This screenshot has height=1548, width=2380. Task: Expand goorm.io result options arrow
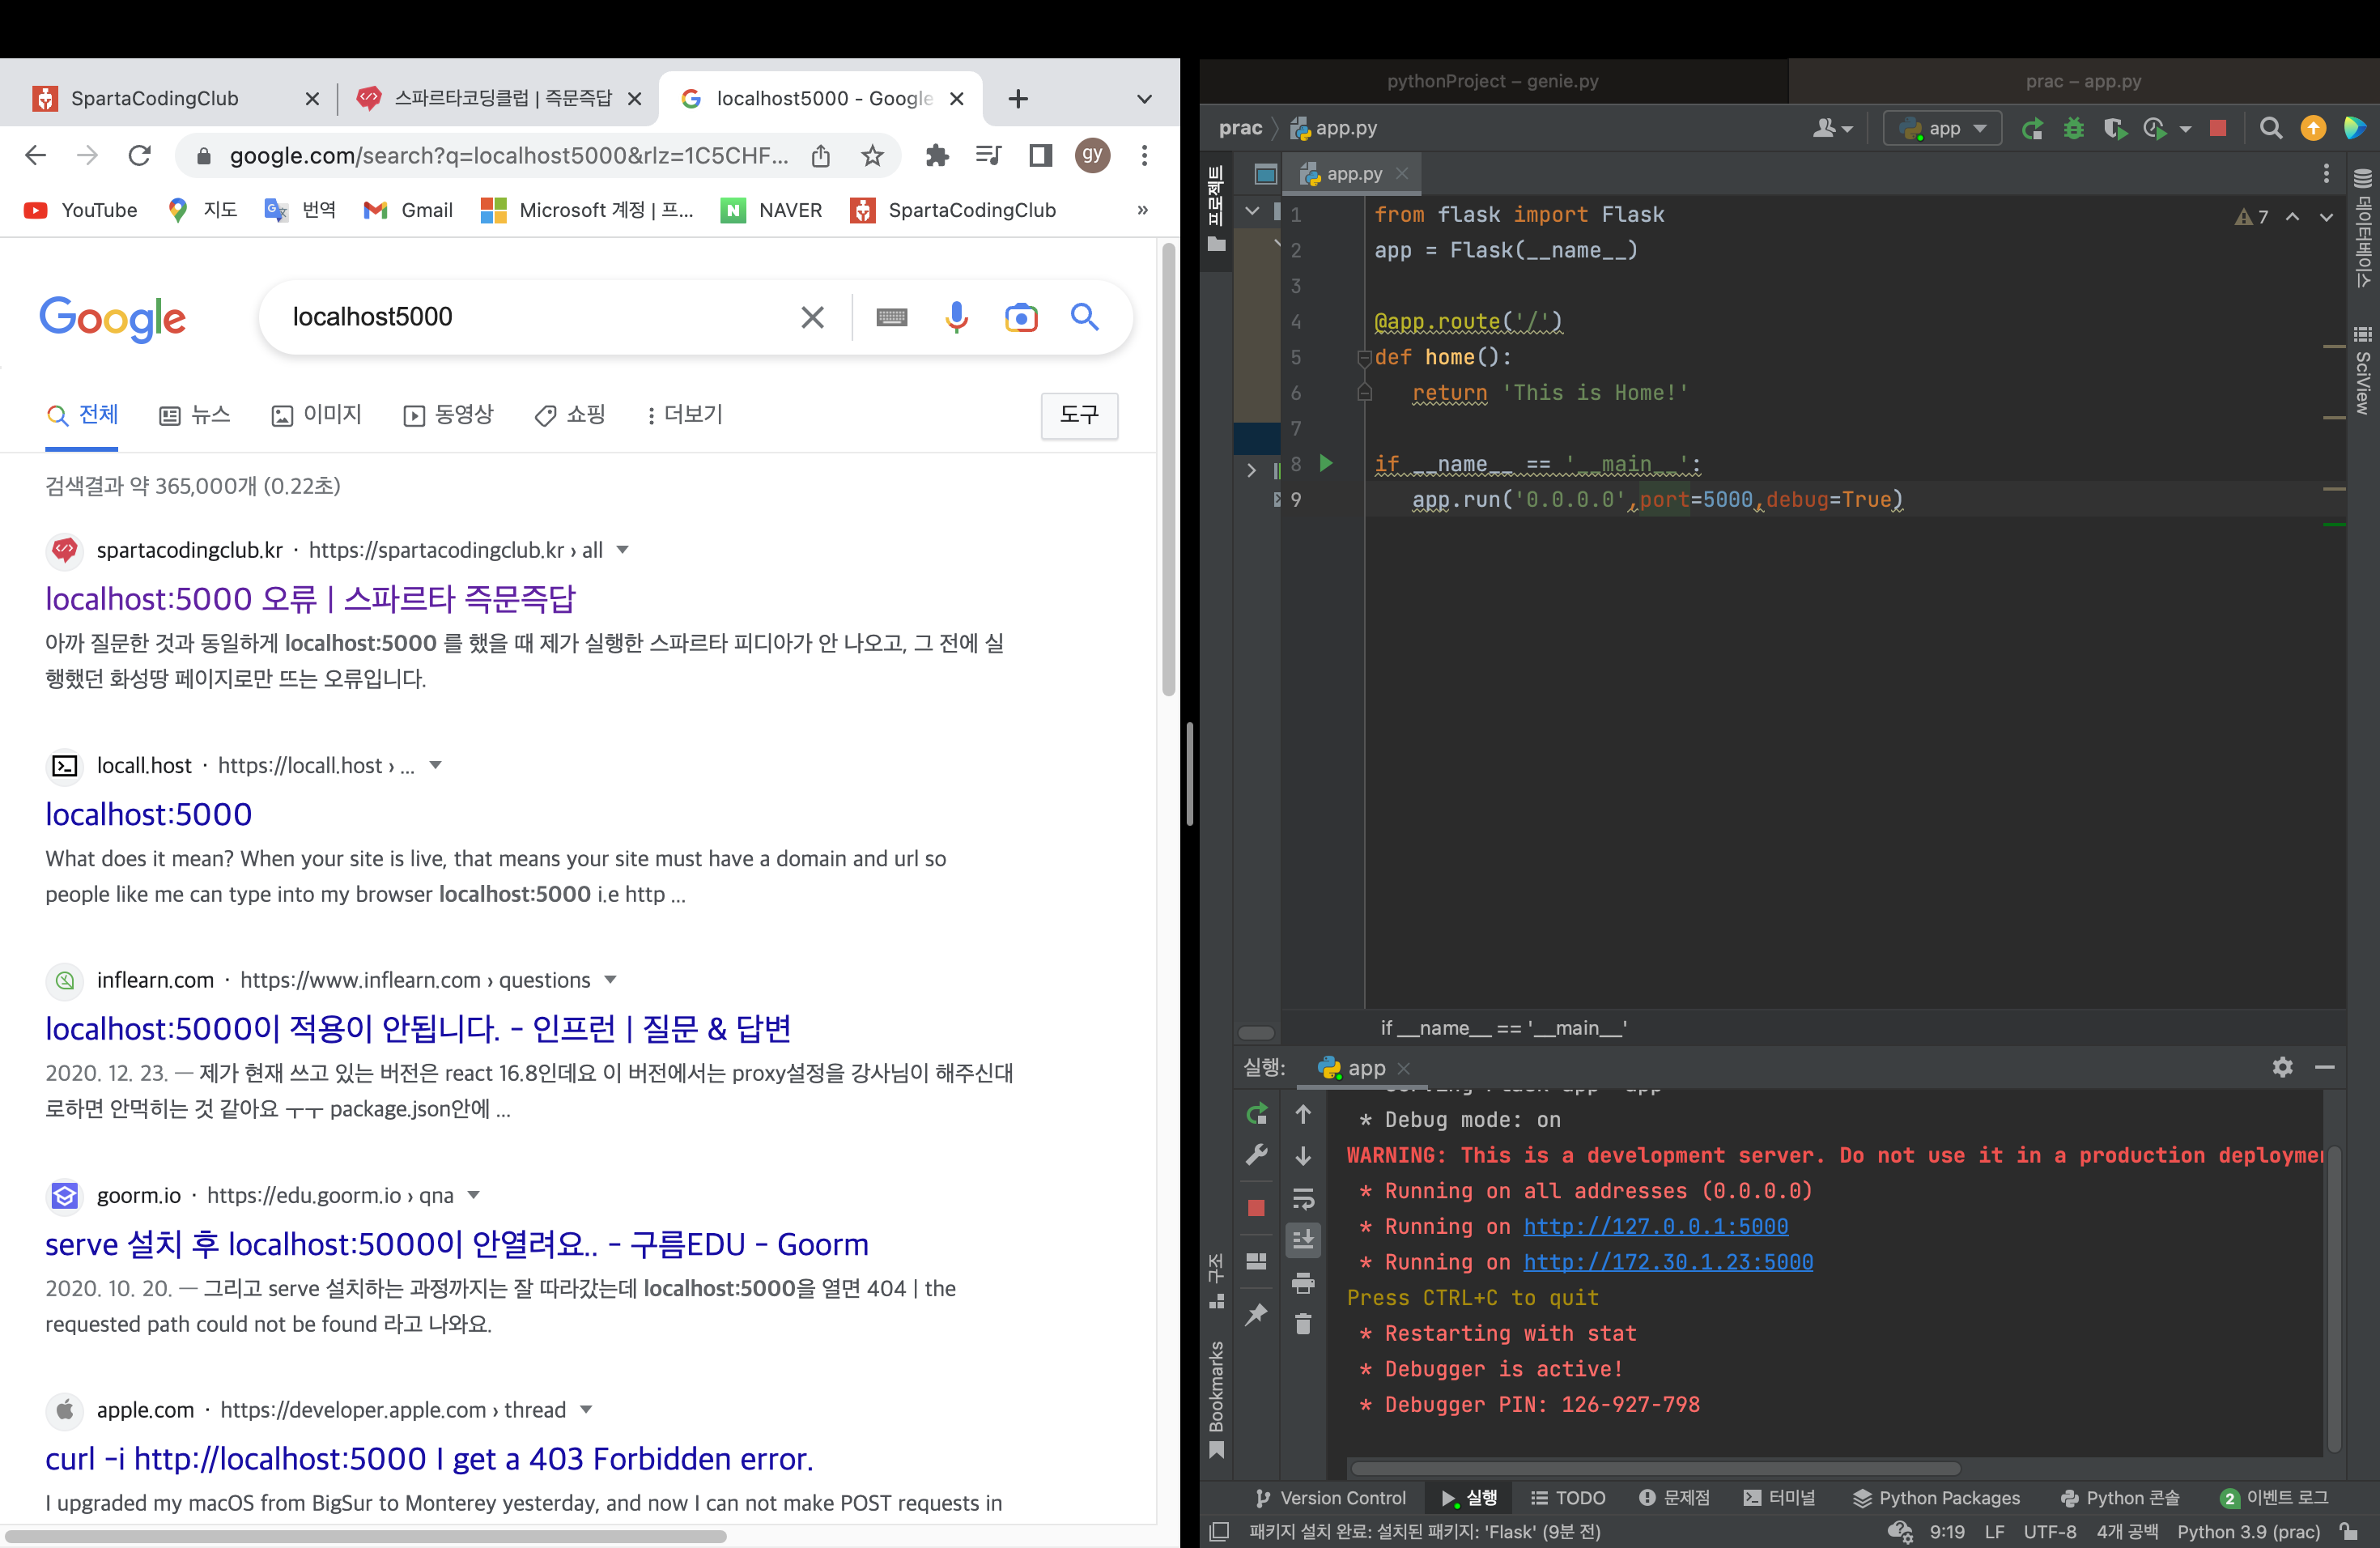473,1194
